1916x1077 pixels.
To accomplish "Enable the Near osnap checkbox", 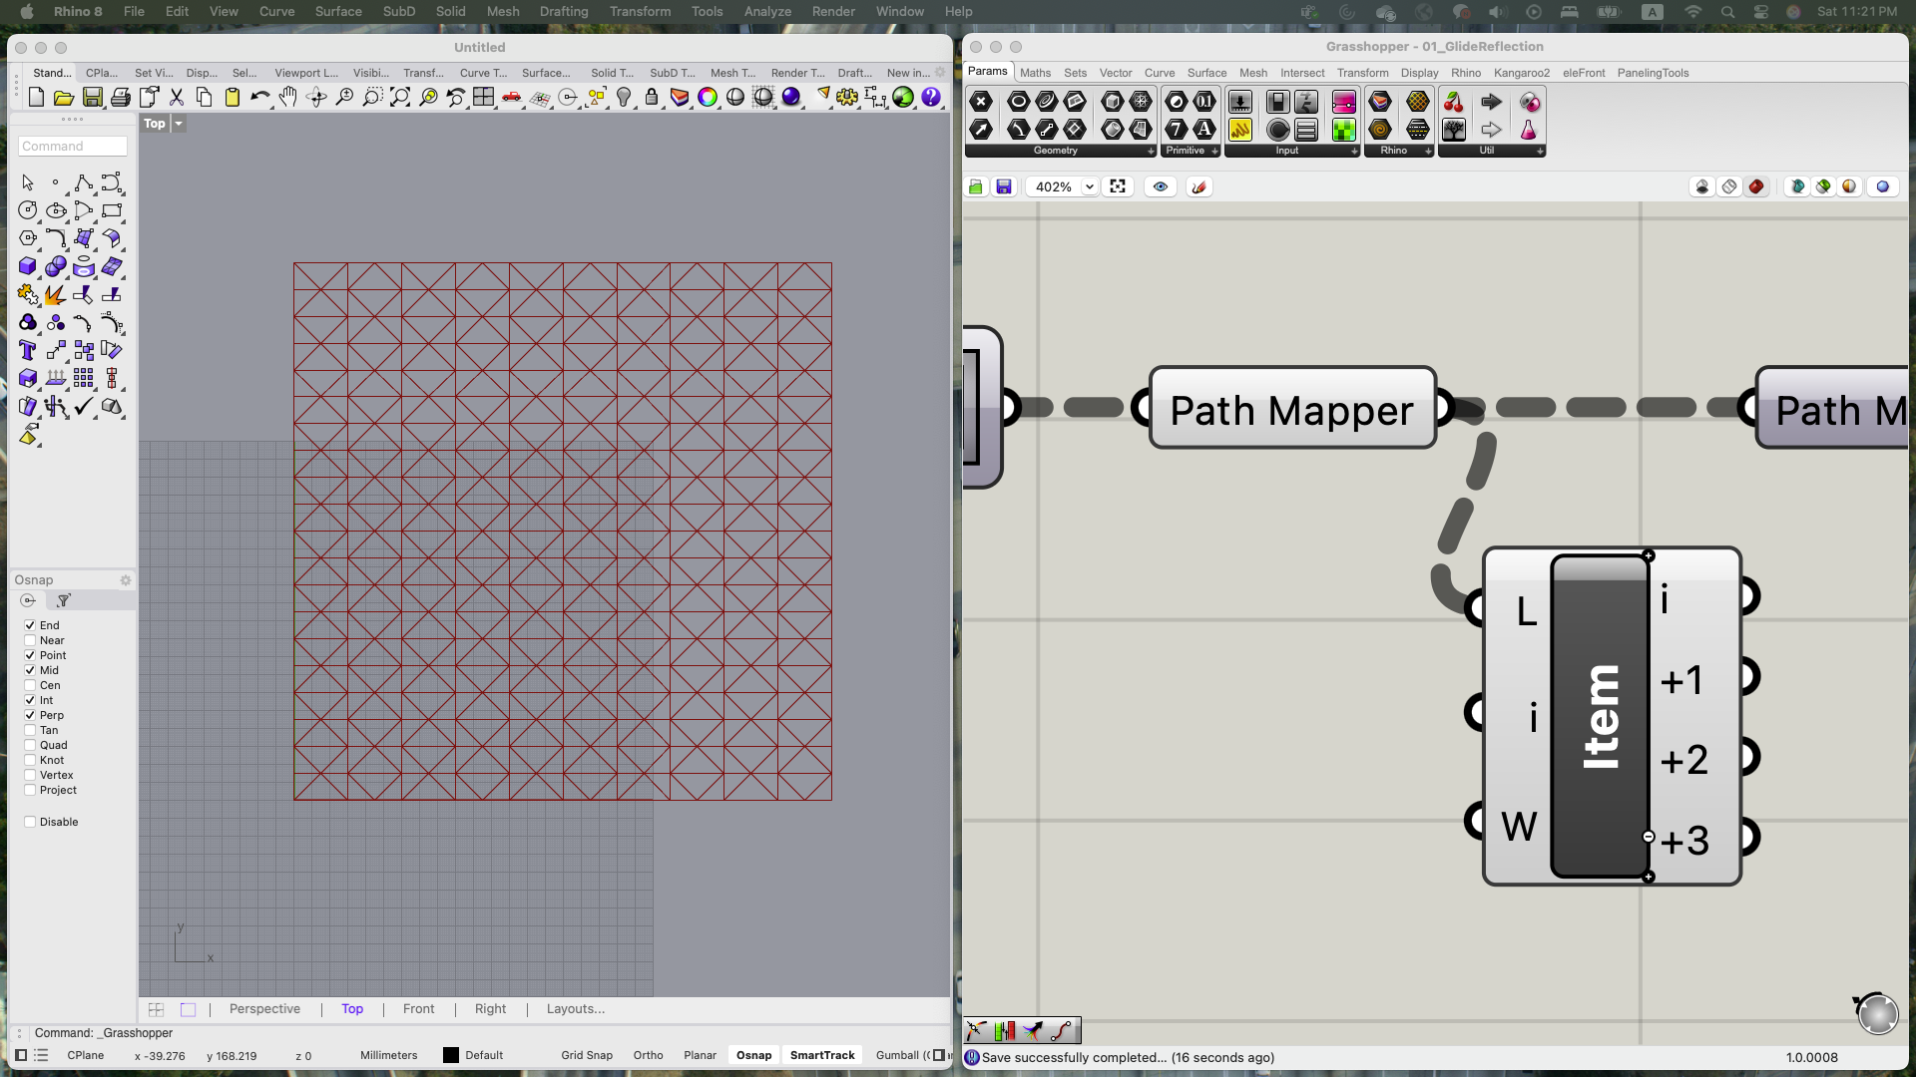I will 30,640.
